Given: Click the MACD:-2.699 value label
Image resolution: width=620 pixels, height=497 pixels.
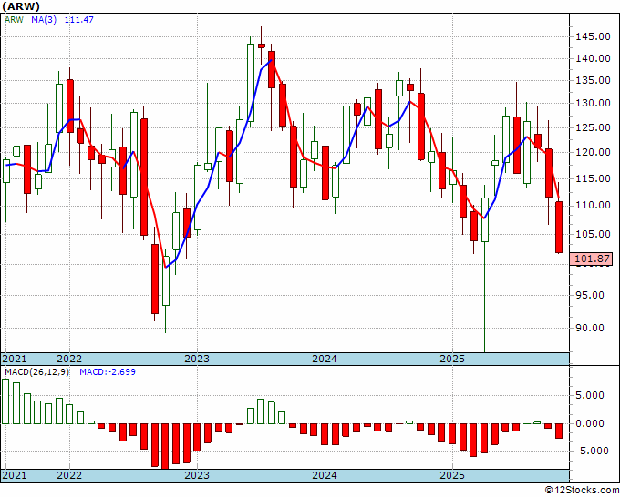Looking at the screenshot, I should (108, 372).
